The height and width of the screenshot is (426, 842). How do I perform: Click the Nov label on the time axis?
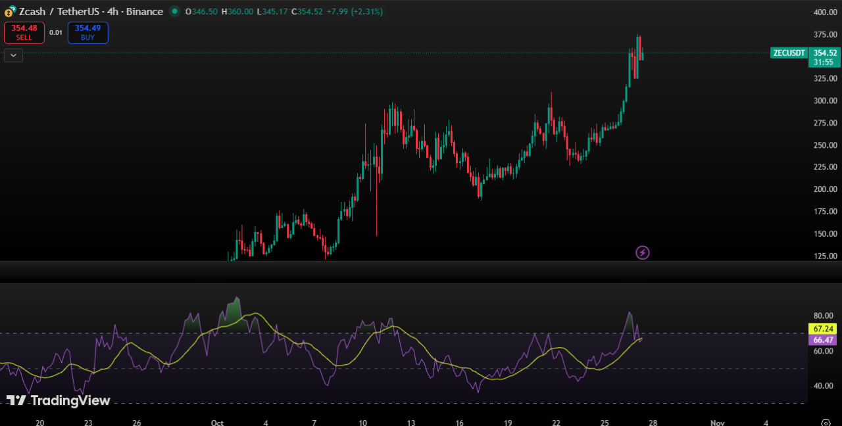click(718, 423)
